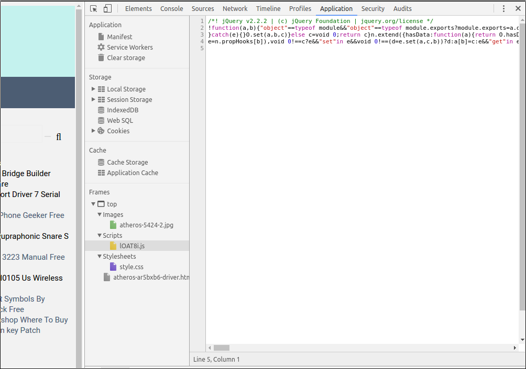Screen dimensions: 526x369
Task: Collapse the Scripts folder
Action: point(100,235)
